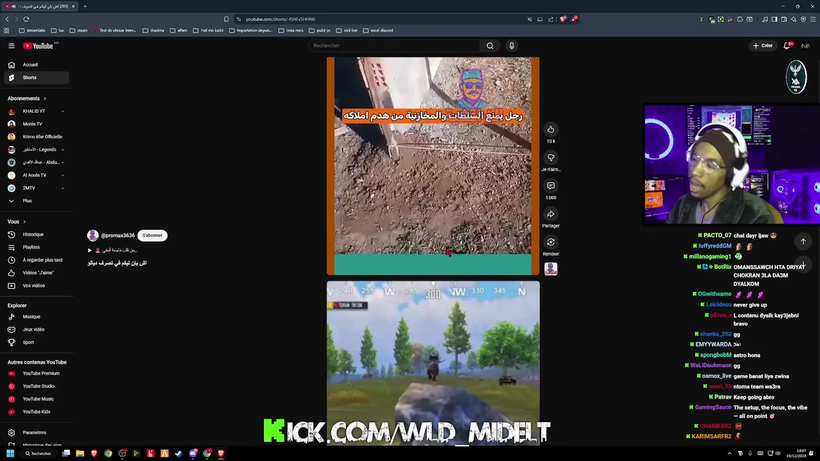
Task: Open Krimo lilfar Officielle channel
Action: 37,136
